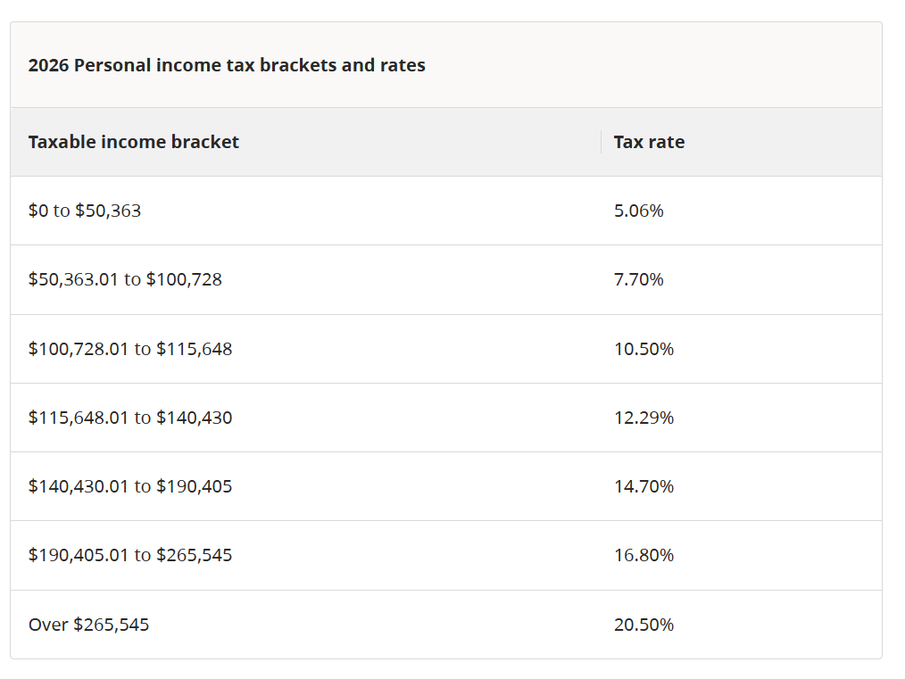The width and height of the screenshot is (905, 679).
Task: Click the 5.06% tax rate
Action: tap(638, 211)
